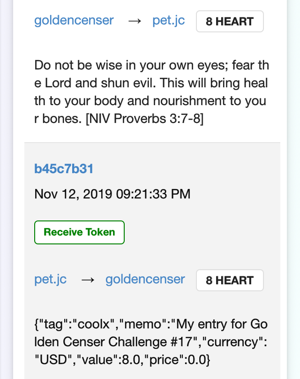Click the arrow from pet.jc to goldencenser

(88, 280)
